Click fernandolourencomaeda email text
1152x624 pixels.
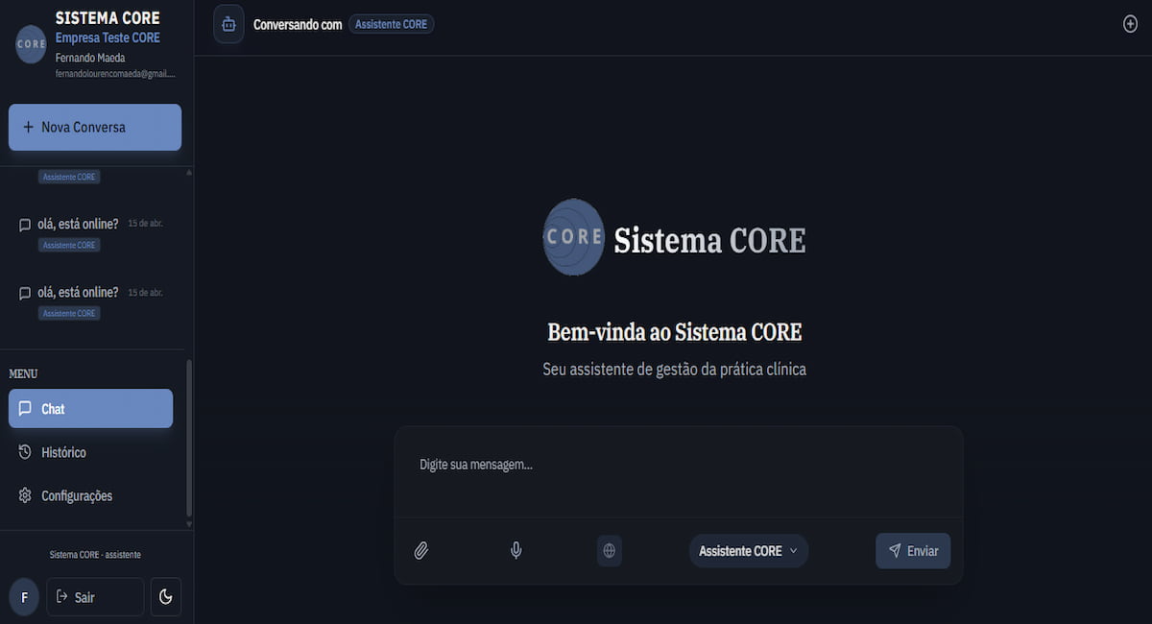click(x=115, y=73)
